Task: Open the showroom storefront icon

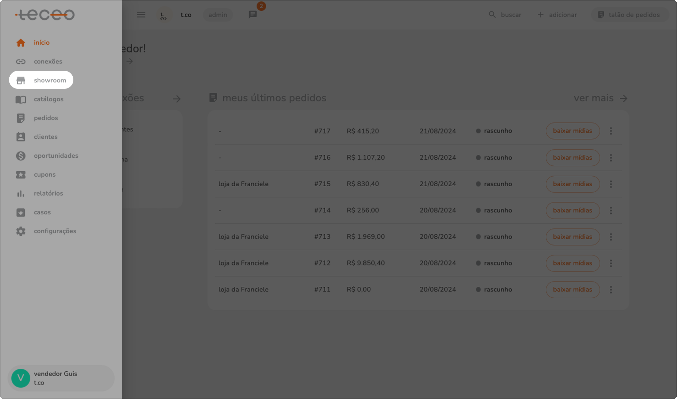Action: tap(21, 80)
